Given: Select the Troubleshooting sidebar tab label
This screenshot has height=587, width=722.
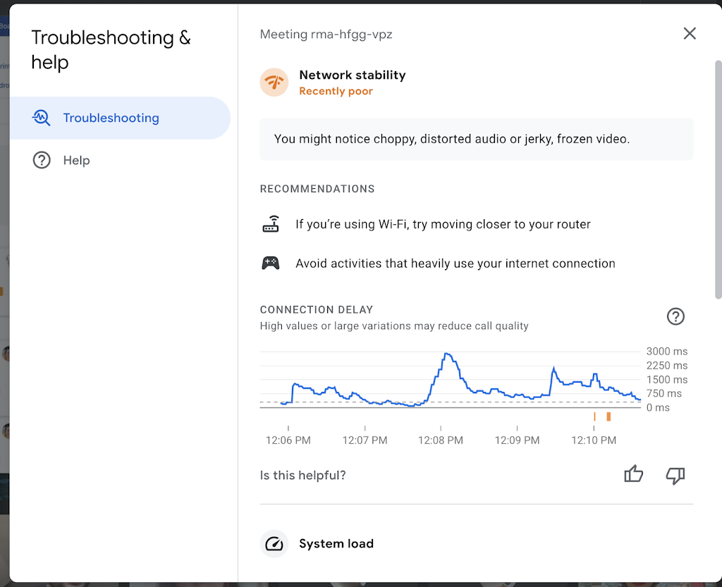Looking at the screenshot, I should pyautogui.click(x=111, y=118).
